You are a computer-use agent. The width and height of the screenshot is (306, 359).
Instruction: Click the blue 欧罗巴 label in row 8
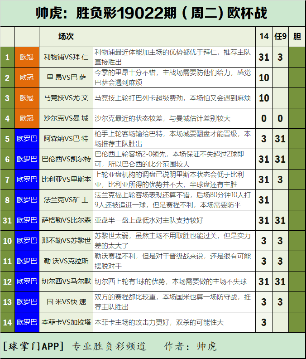tap(27, 199)
